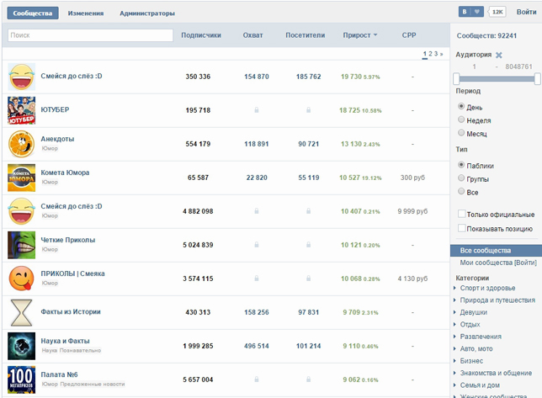Click the next page » arrow
This screenshot has width=542, height=398.
tap(441, 54)
